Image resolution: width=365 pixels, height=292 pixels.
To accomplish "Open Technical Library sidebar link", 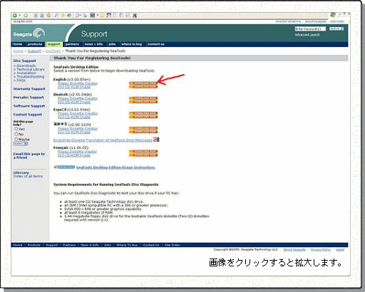I will click(31, 69).
